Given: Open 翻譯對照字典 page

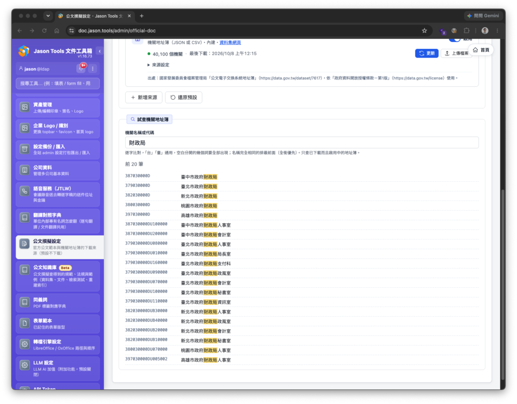Looking at the screenshot, I should 58,221.
